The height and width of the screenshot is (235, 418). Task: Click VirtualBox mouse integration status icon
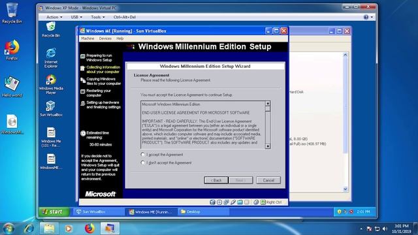pyautogui.click(x=256, y=202)
